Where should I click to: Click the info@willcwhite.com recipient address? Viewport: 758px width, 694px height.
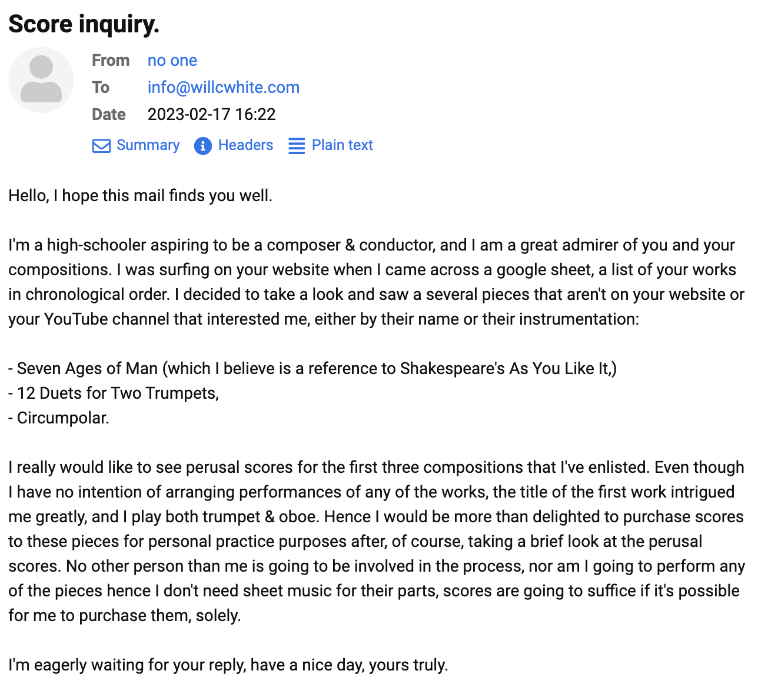pyautogui.click(x=224, y=88)
